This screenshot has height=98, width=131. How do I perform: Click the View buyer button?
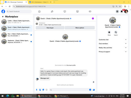point(50,28)
